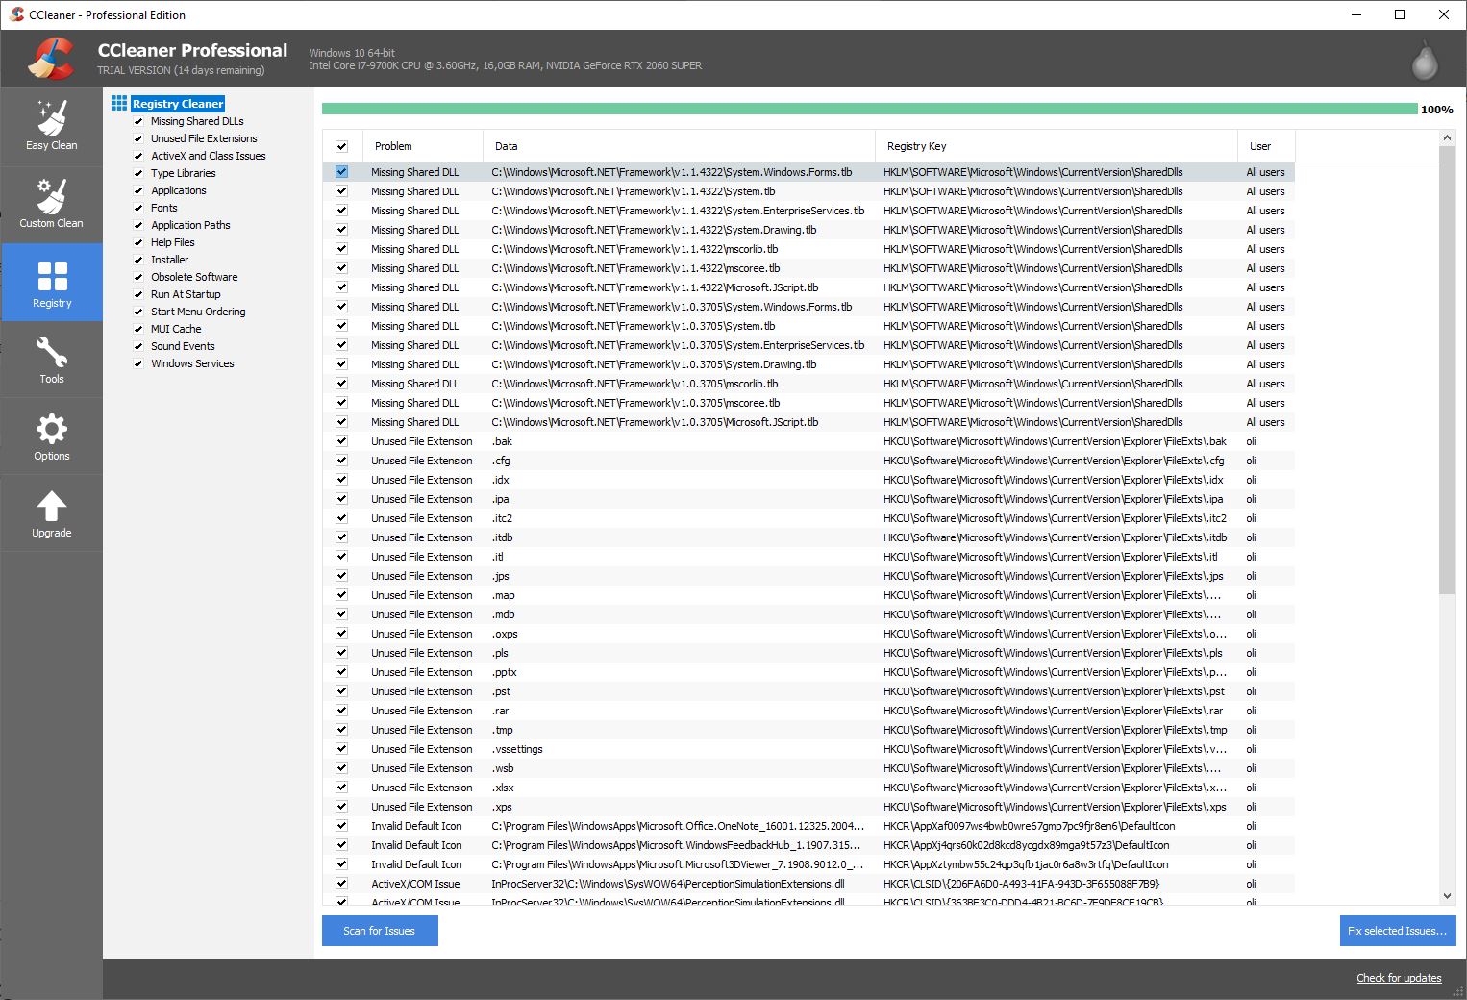This screenshot has width=1467, height=1000.
Task: Toggle select-all checkbox in table header
Action: 341,146
